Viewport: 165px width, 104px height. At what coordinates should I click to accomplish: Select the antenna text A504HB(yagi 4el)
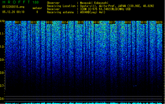tap(93, 12)
